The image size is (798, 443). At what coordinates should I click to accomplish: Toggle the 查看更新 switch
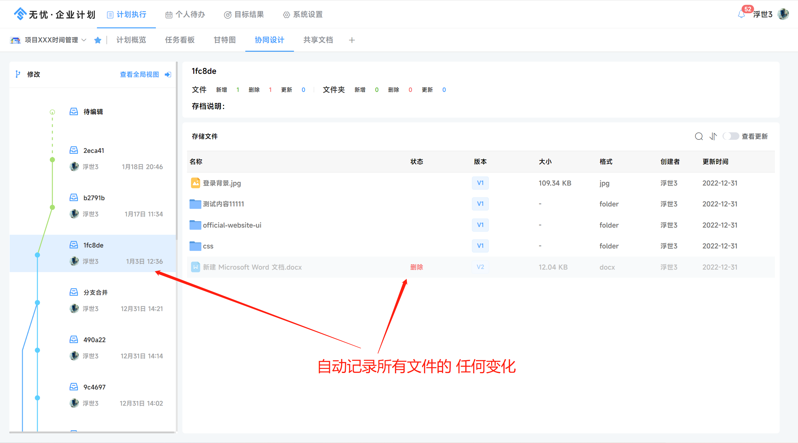coord(731,136)
